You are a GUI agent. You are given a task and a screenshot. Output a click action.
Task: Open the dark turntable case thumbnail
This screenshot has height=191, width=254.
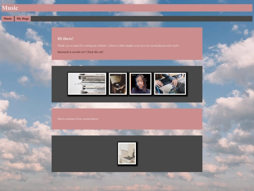[118, 83]
